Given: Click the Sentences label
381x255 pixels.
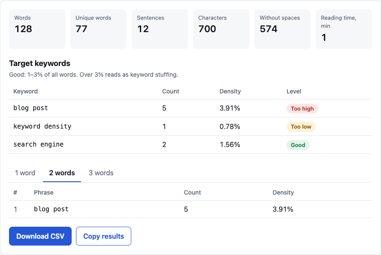Looking at the screenshot, I should pyautogui.click(x=151, y=18).
